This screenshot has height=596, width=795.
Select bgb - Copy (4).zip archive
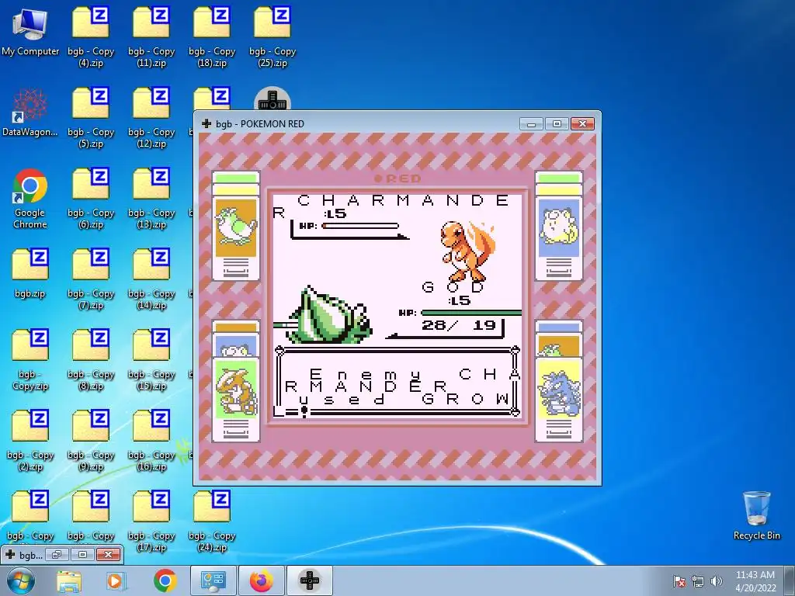(91, 37)
